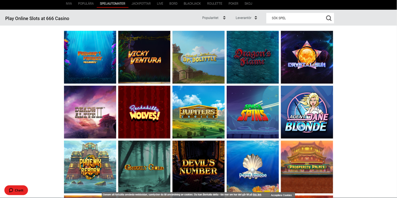The height and width of the screenshot is (198, 397).
Task: Open the Pearl Lagoon slot
Action: point(252,167)
